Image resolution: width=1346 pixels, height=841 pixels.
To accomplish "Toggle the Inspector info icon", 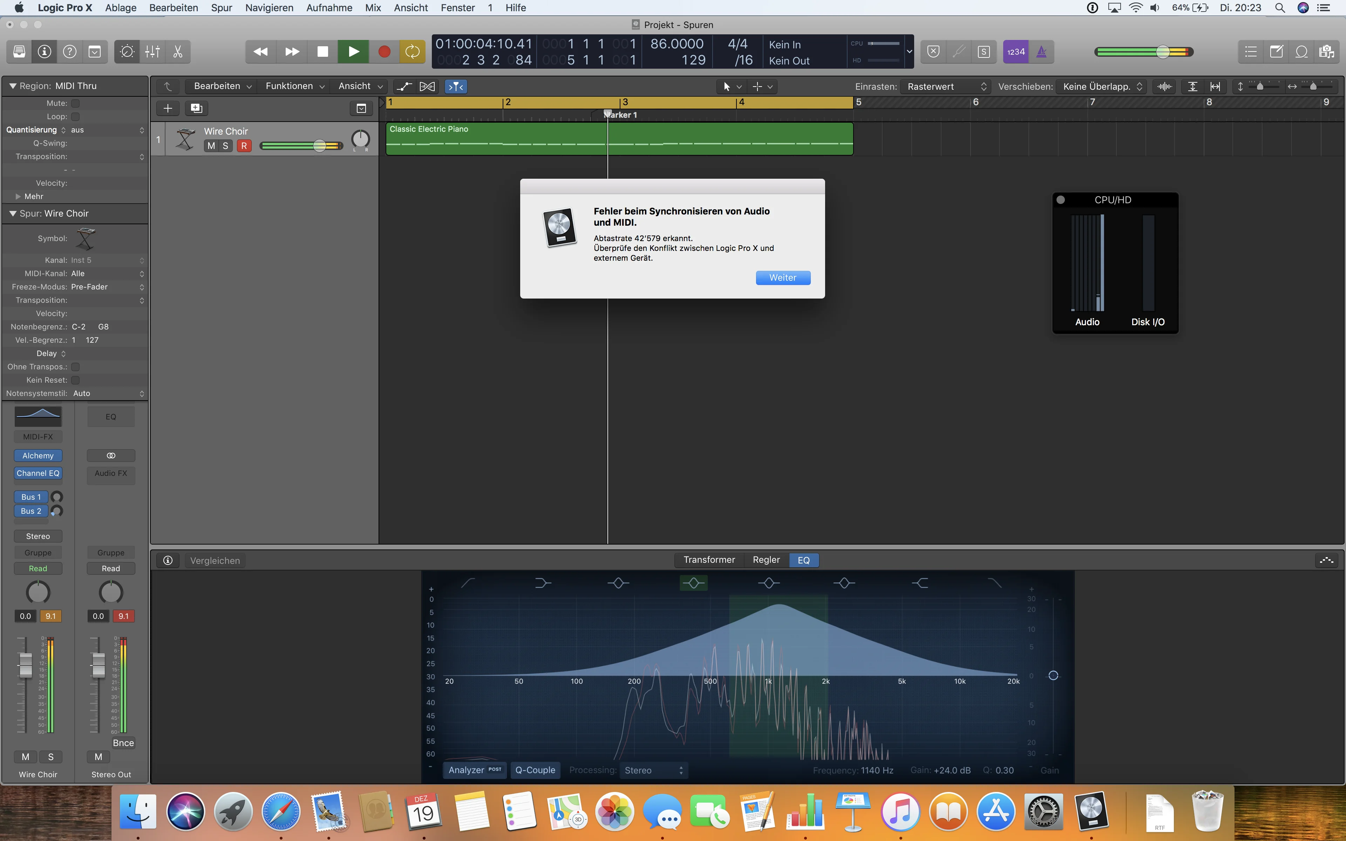I will point(45,52).
